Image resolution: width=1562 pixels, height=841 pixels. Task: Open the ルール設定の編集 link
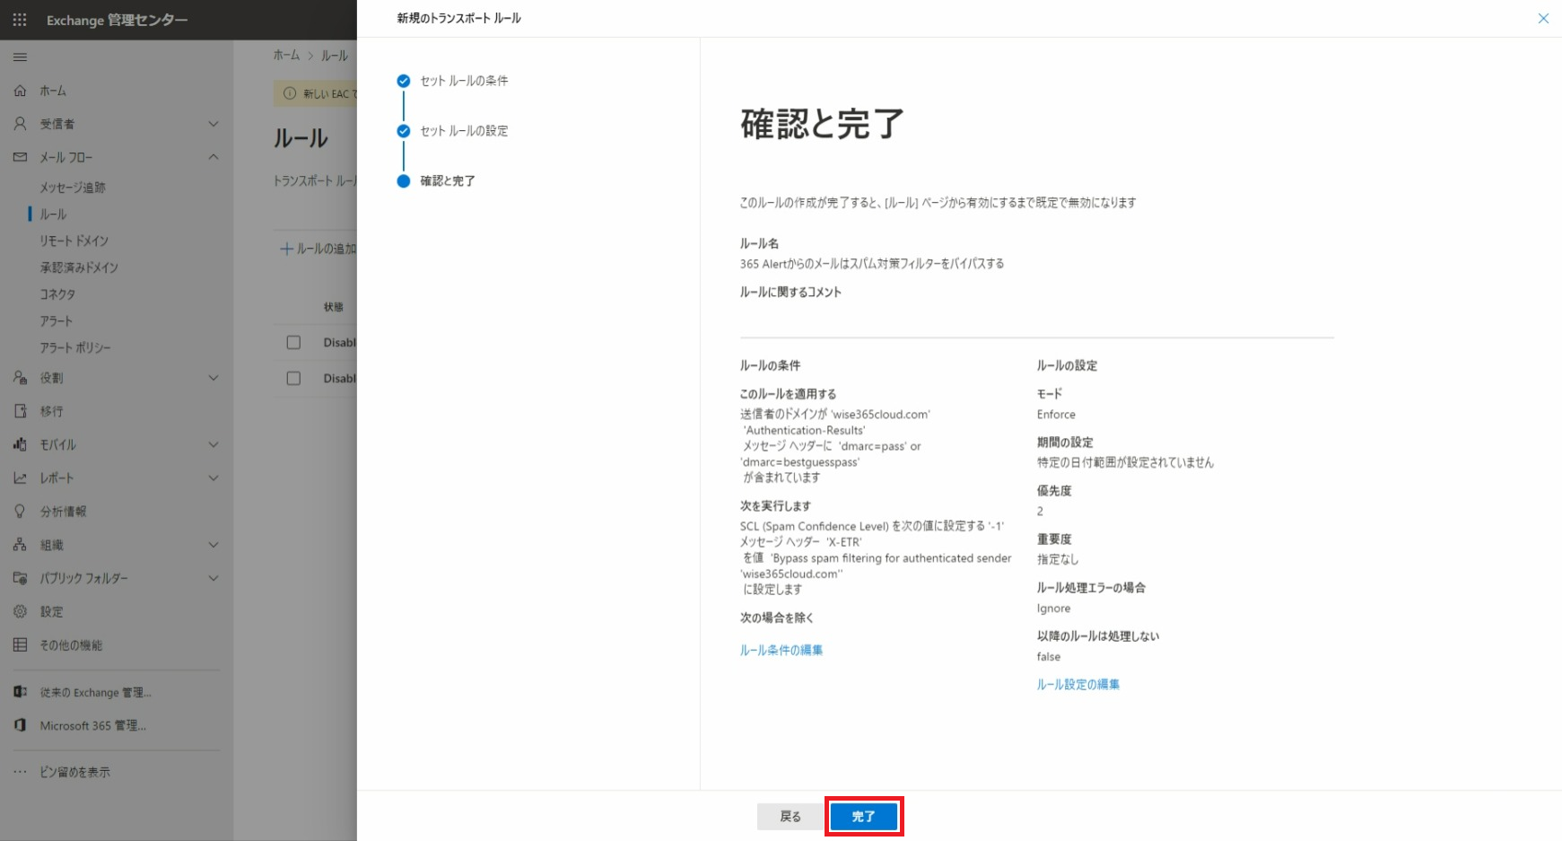(1078, 684)
